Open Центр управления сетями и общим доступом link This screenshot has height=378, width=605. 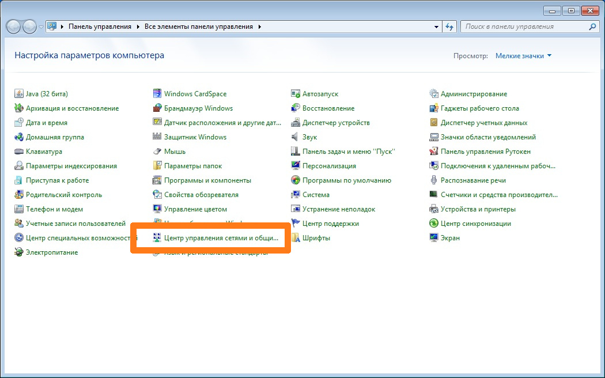[x=221, y=238]
